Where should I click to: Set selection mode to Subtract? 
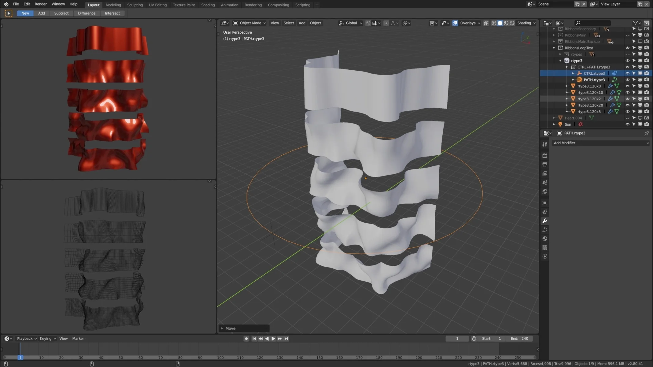click(61, 13)
